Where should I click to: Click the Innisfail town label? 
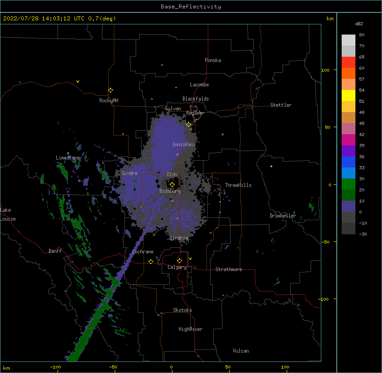point(184,144)
